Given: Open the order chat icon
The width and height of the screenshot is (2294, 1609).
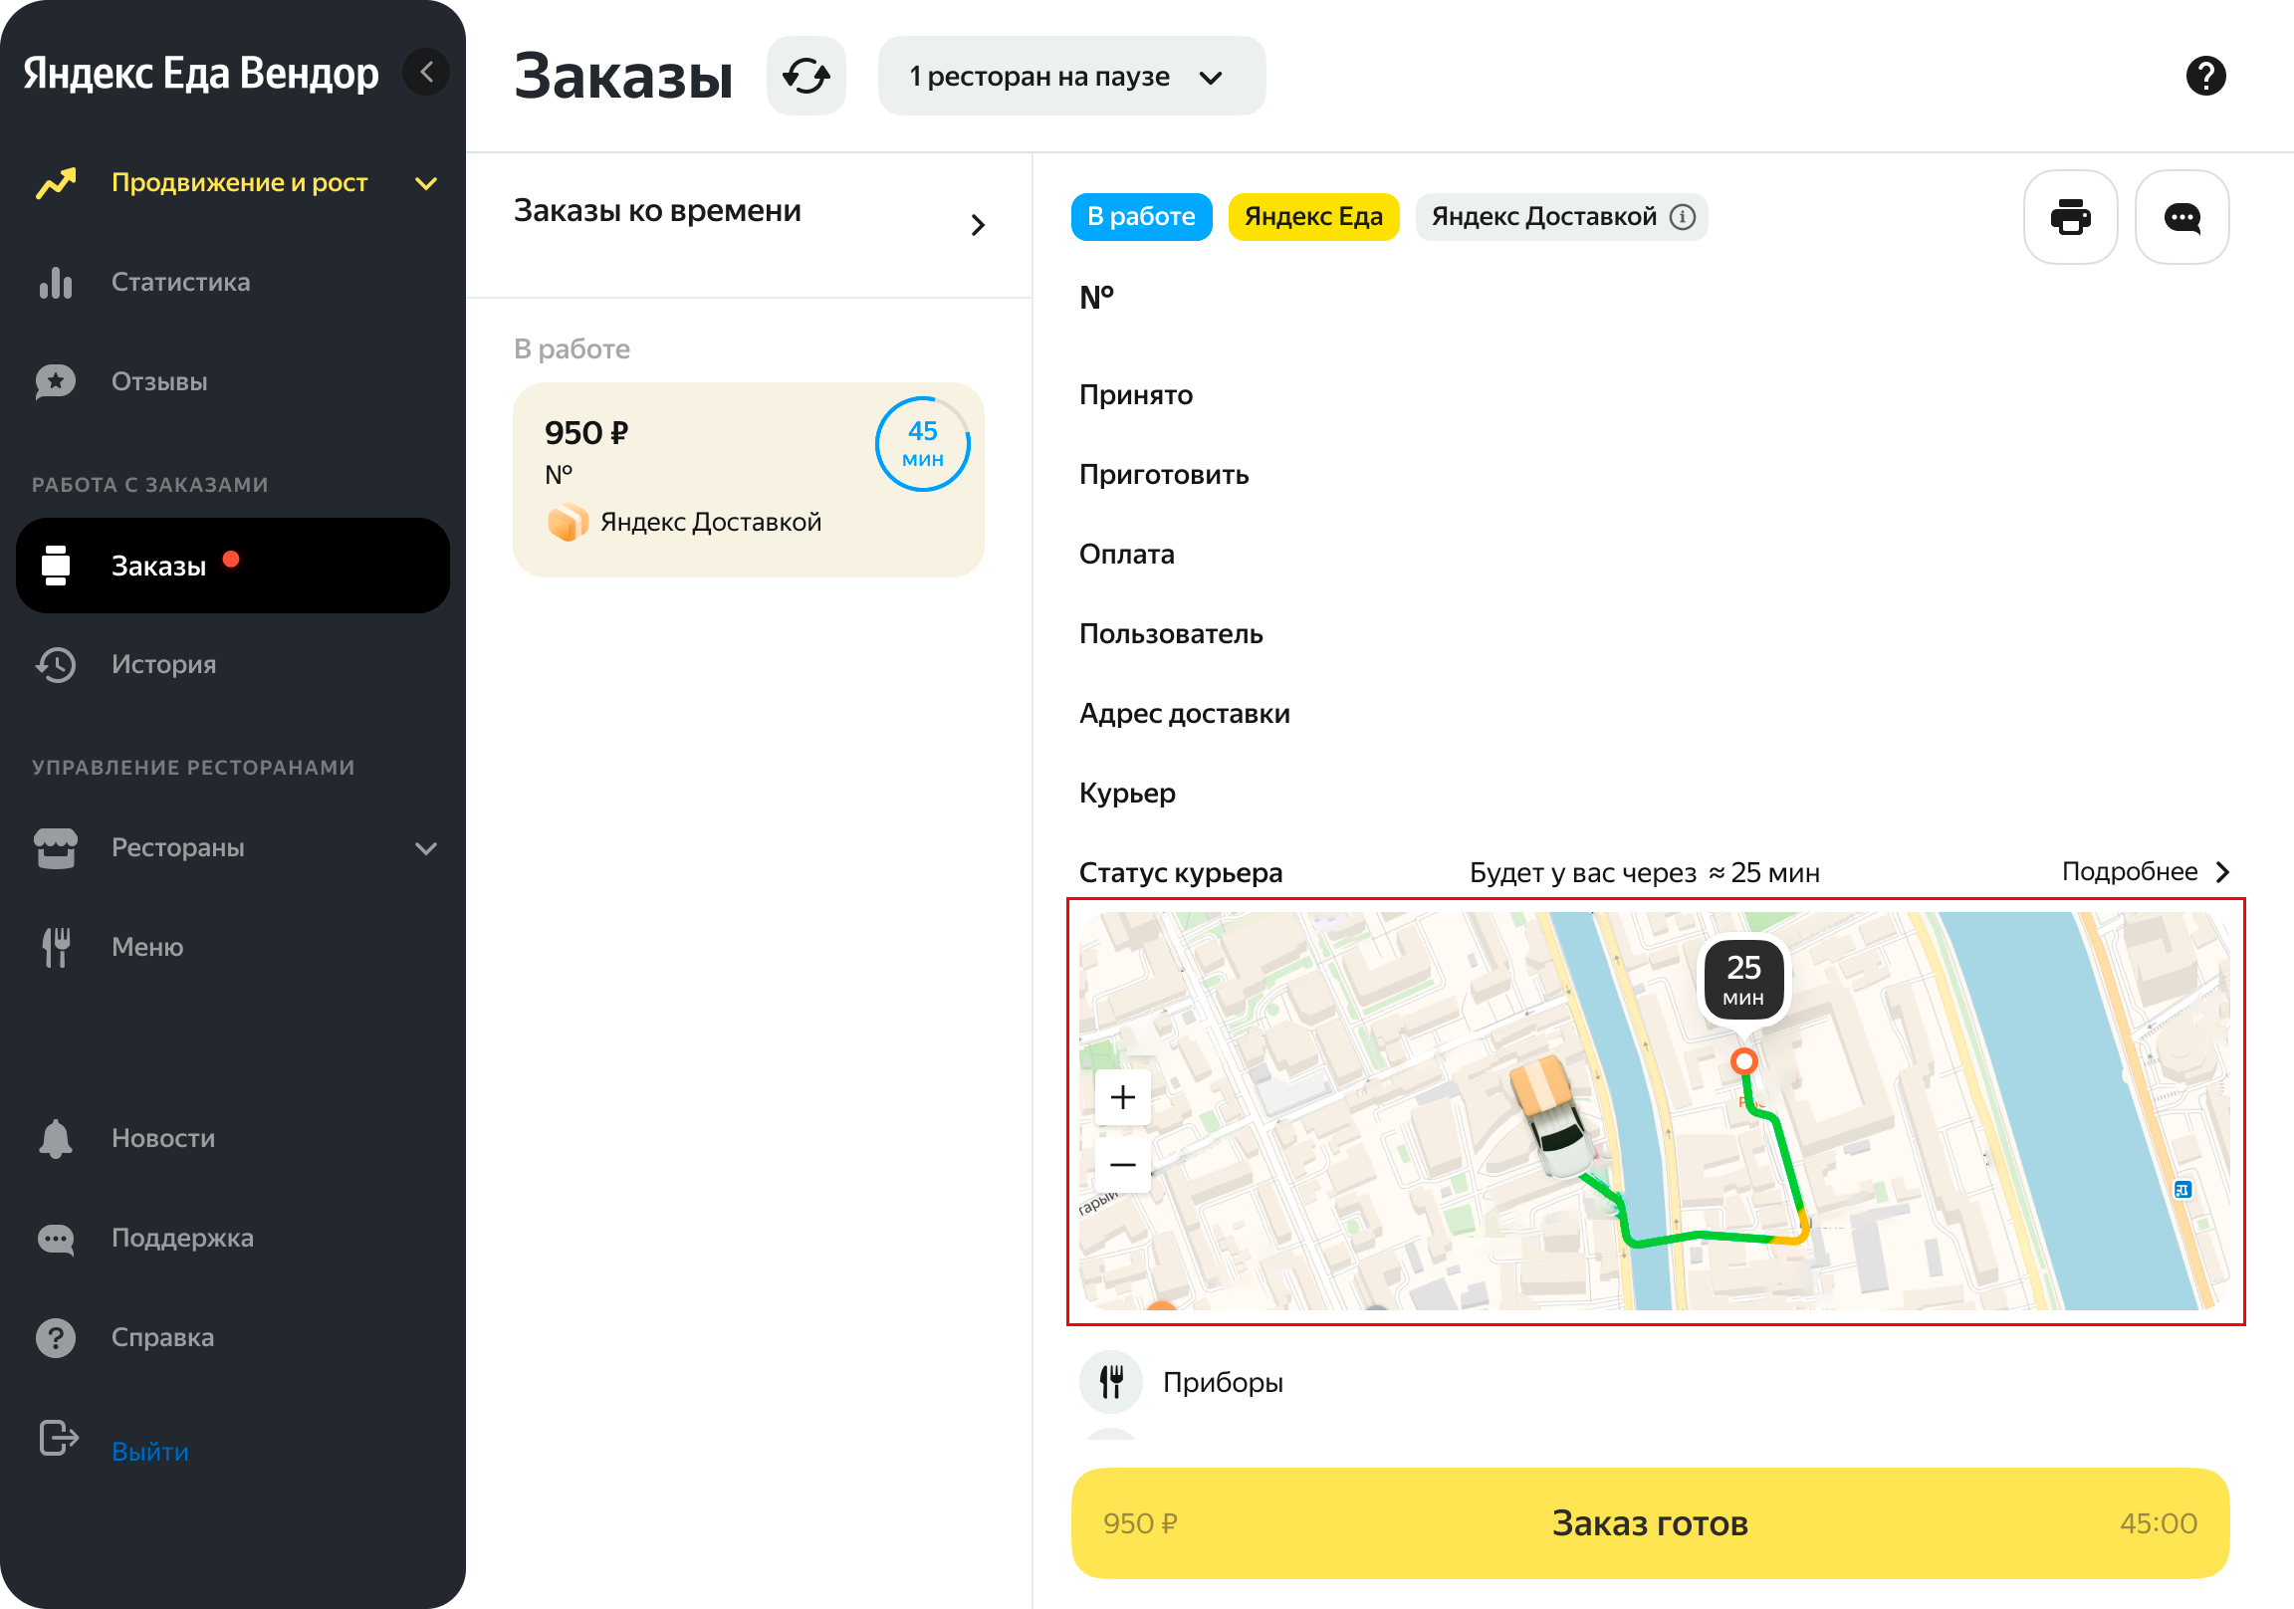Looking at the screenshot, I should tap(2181, 217).
